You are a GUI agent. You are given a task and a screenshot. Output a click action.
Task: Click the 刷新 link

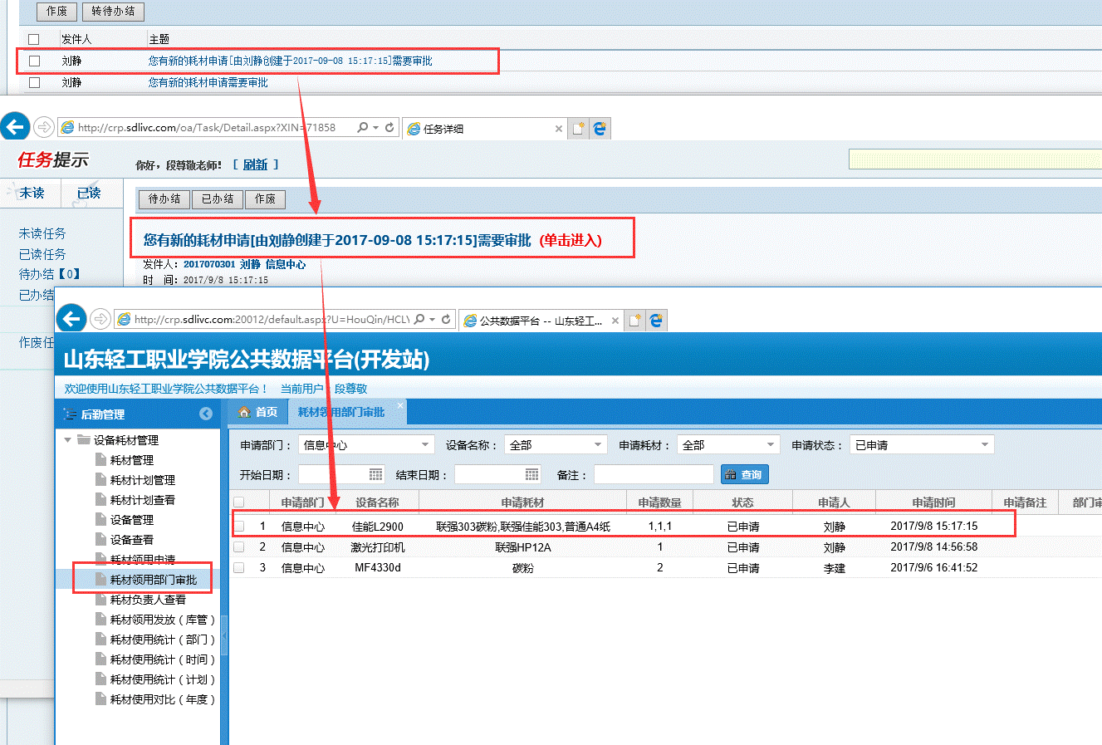pos(256,164)
